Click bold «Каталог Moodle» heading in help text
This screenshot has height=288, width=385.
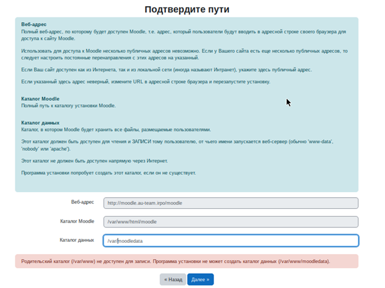(40, 99)
